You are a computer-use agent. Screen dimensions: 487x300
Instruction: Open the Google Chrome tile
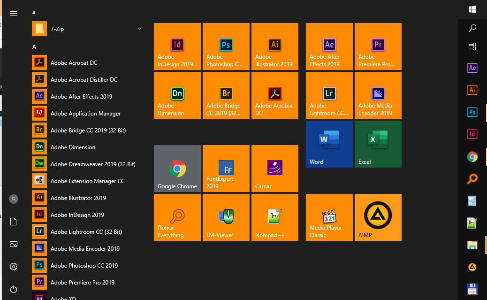point(177,169)
